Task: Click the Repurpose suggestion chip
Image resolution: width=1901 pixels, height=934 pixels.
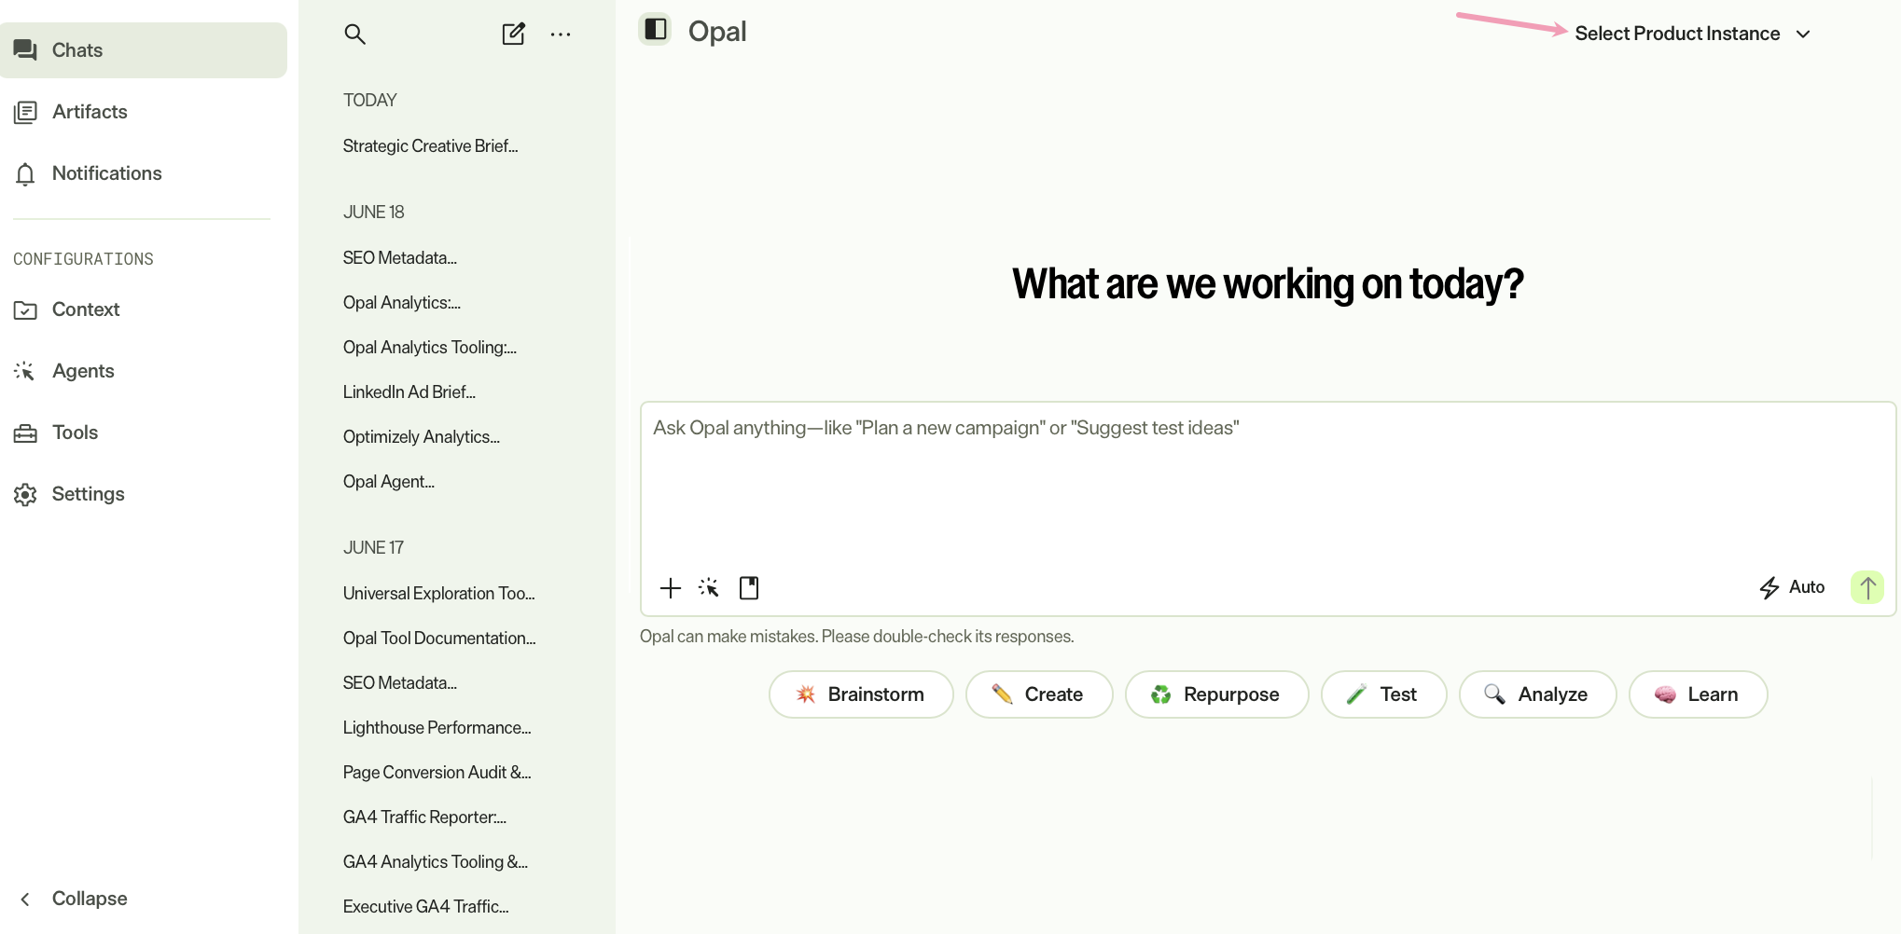Action: tap(1217, 694)
